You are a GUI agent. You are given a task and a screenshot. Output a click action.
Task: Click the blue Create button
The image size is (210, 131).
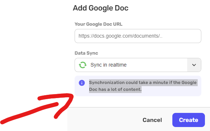tap(189, 120)
